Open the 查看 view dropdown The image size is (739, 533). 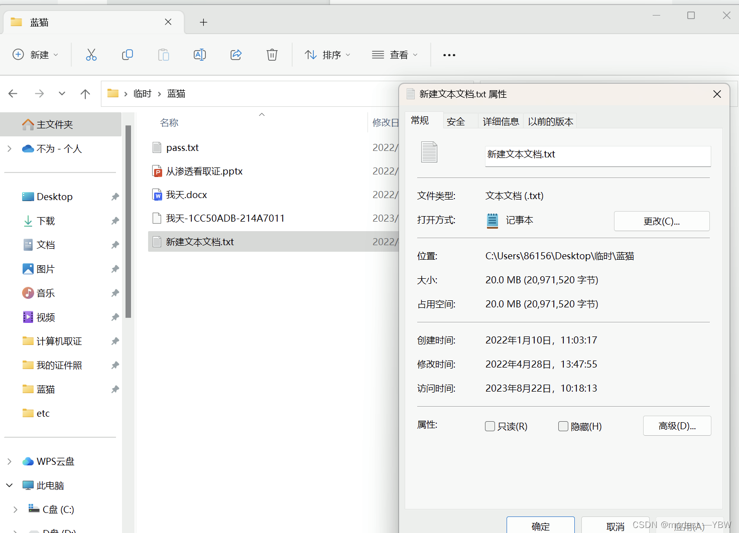click(x=395, y=55)
